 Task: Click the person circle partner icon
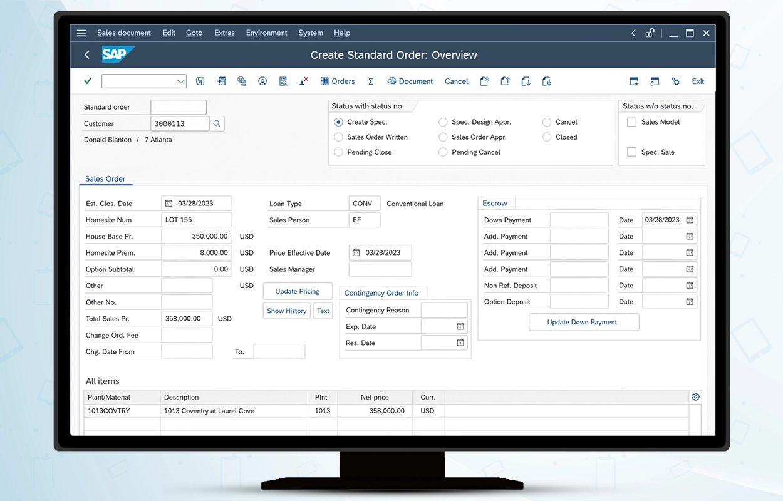(262, 81)
